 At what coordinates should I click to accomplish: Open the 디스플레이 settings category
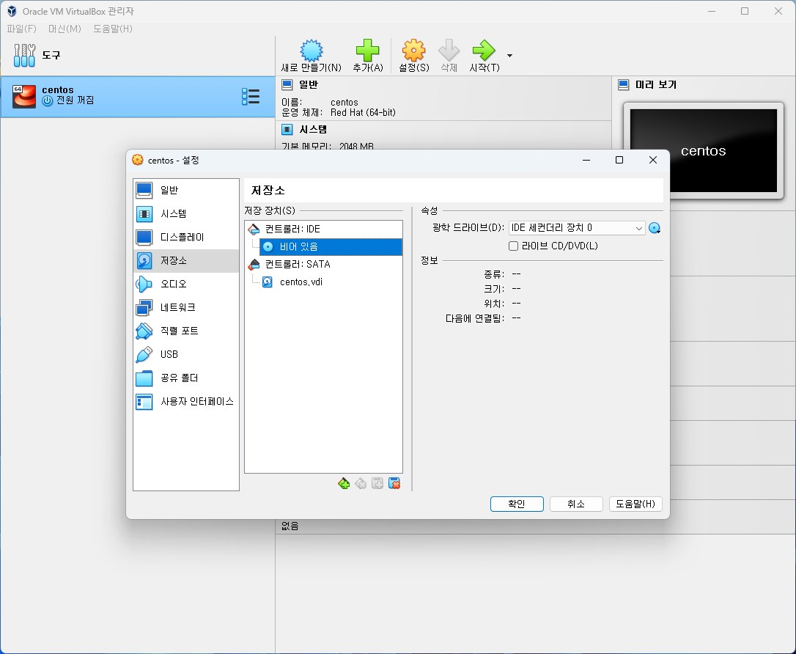pos(185,237)
